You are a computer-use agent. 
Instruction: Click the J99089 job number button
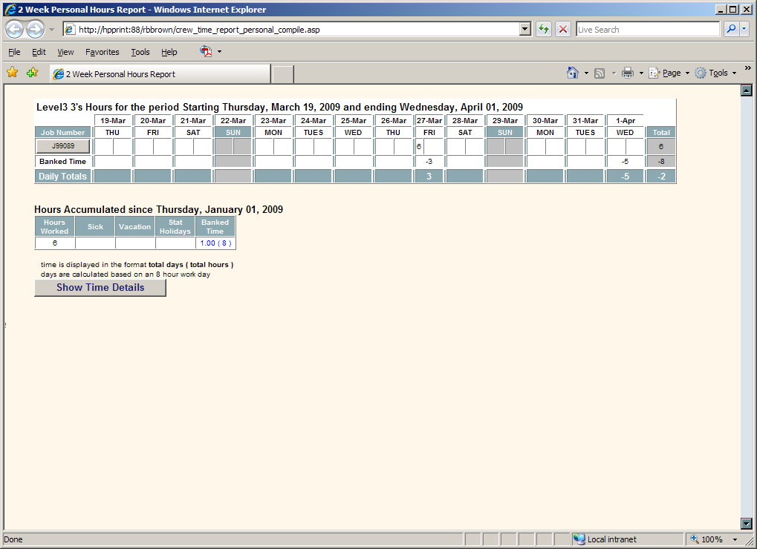[63, 146]
